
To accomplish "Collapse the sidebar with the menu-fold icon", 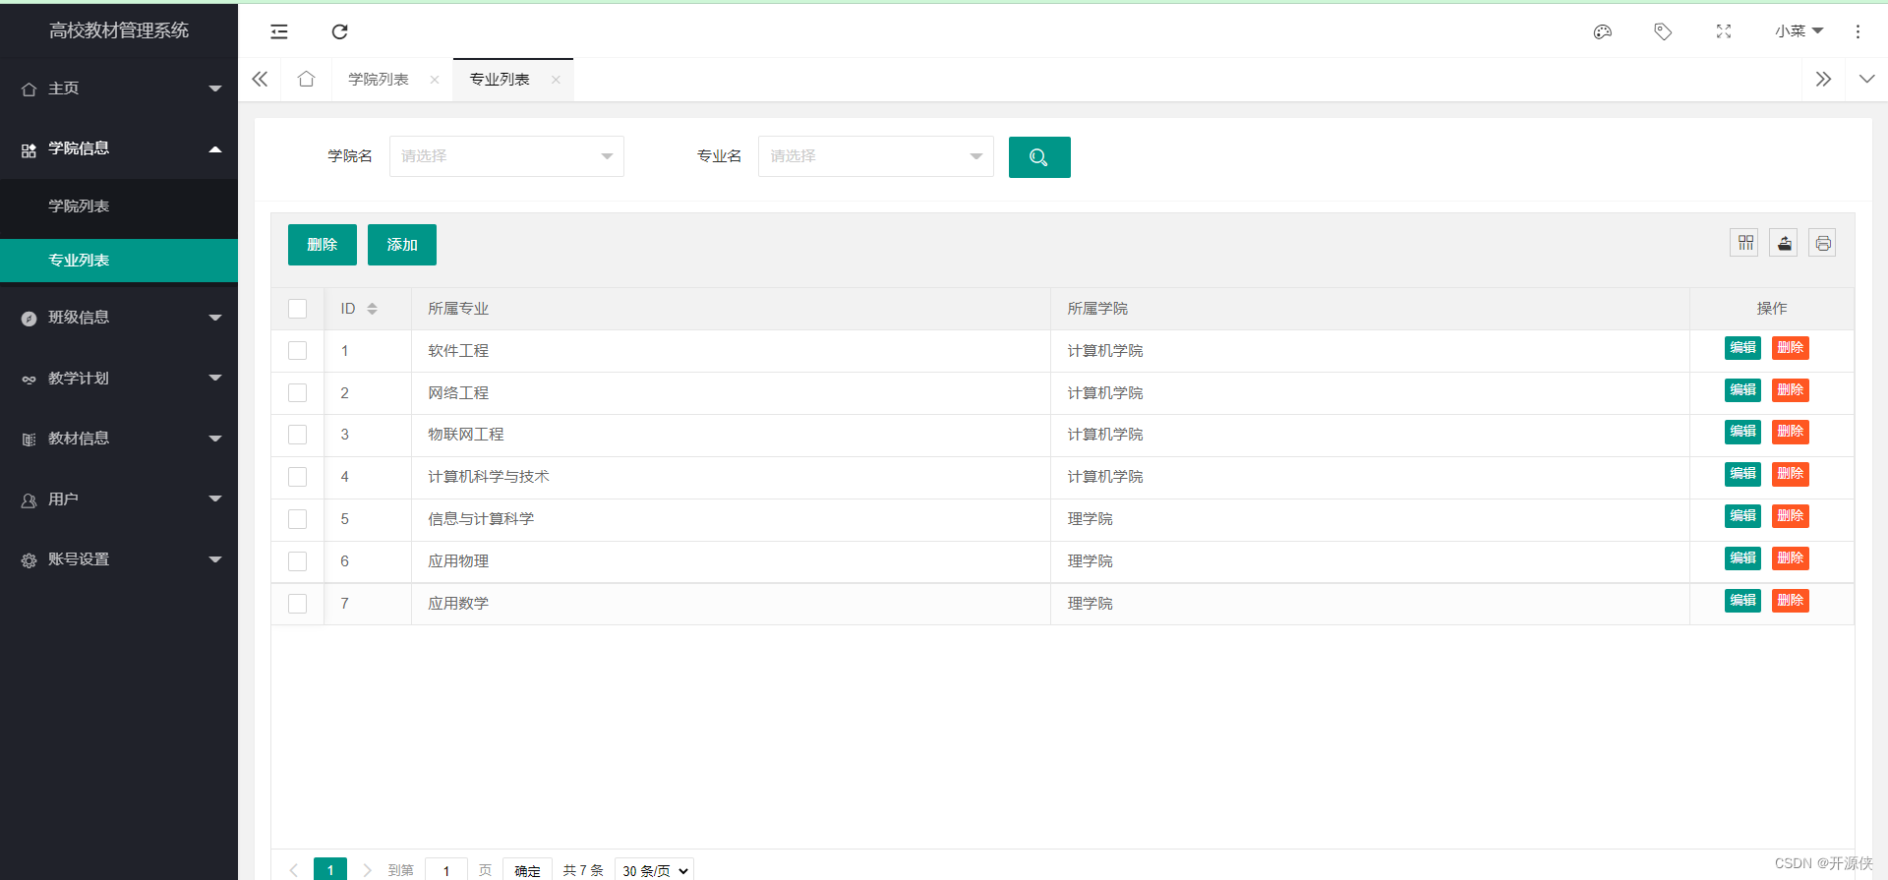I will tap(279, 31).
